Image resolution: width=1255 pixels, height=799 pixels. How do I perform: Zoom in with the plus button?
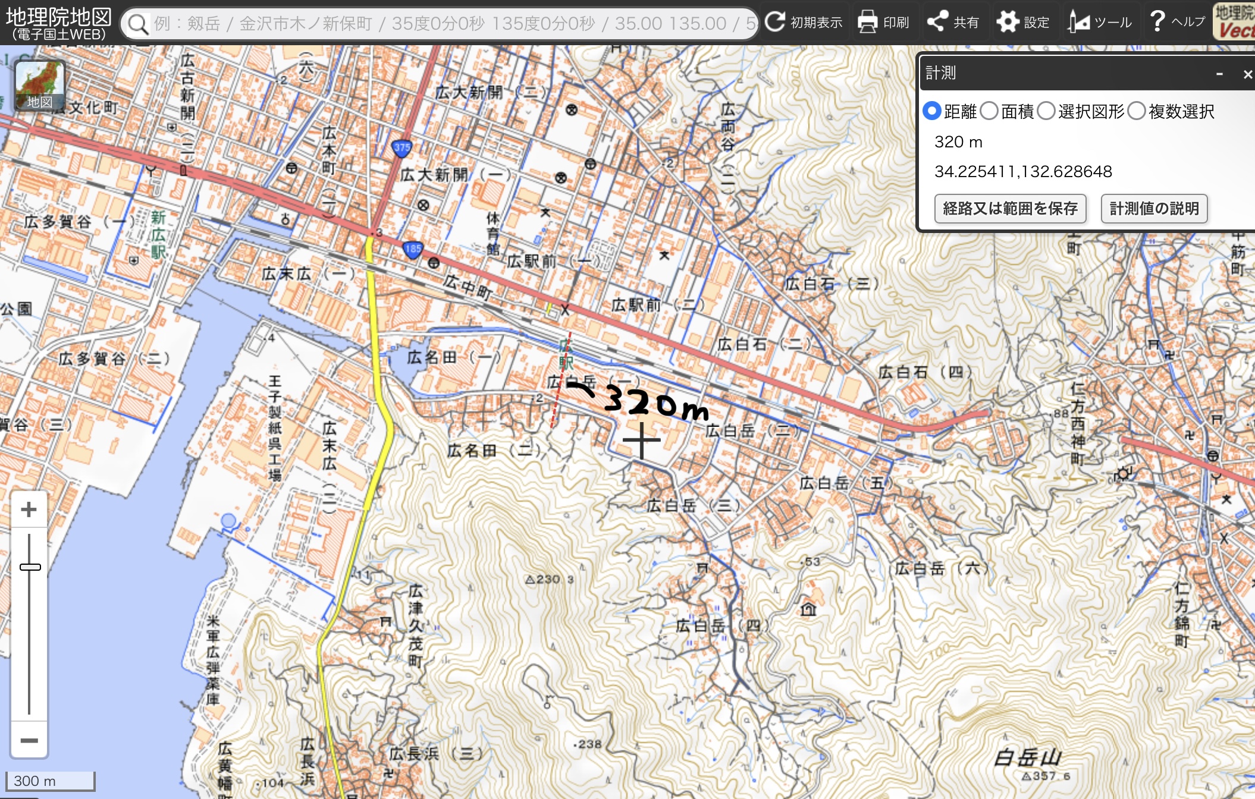click(29, 509)
